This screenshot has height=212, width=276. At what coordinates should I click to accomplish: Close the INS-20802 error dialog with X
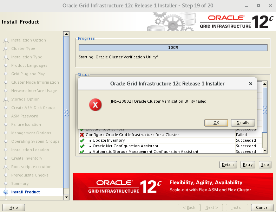(251, 84)
